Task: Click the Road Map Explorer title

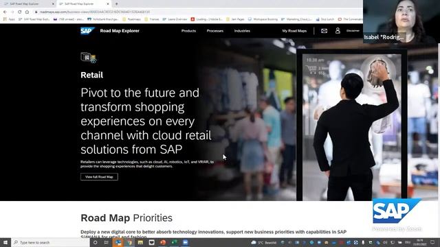Action: (x=120, y=31)
